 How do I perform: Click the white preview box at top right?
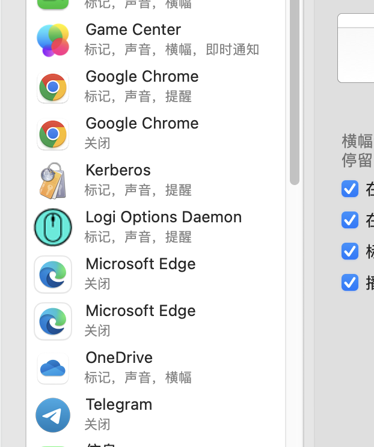356,48
